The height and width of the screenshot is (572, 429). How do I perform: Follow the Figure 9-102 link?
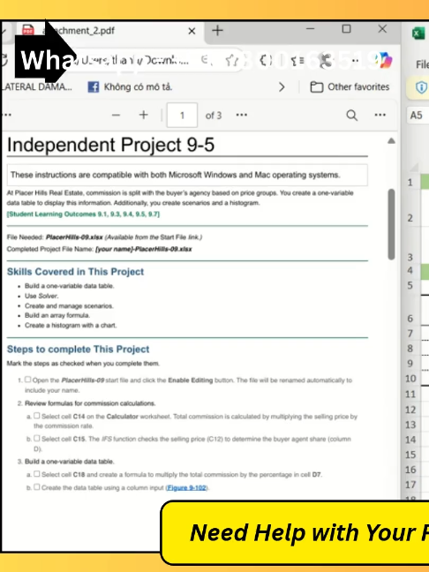[186, 488]
